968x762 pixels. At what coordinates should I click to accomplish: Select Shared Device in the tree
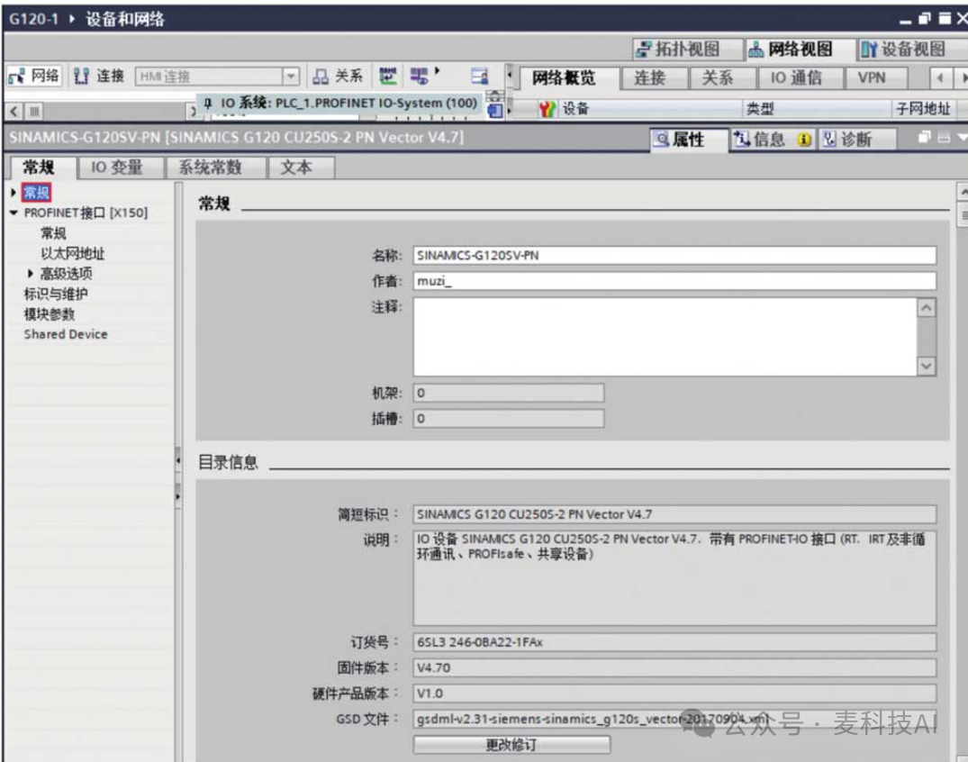tap(66, 334)
